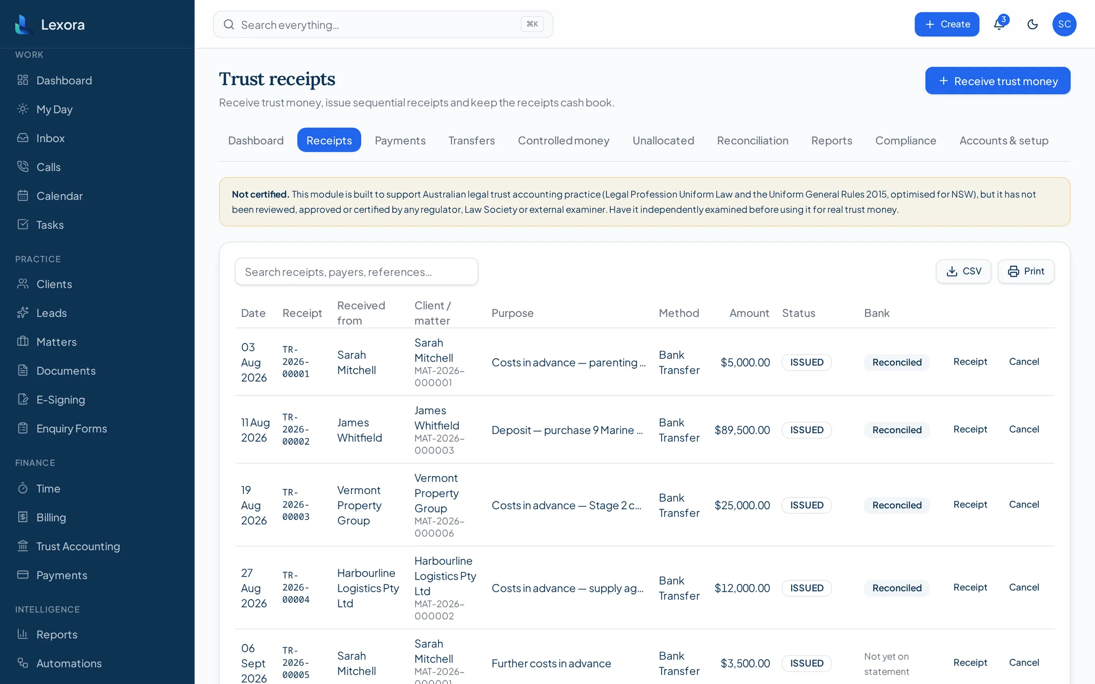Open E-Signing in sidebar

60,399
